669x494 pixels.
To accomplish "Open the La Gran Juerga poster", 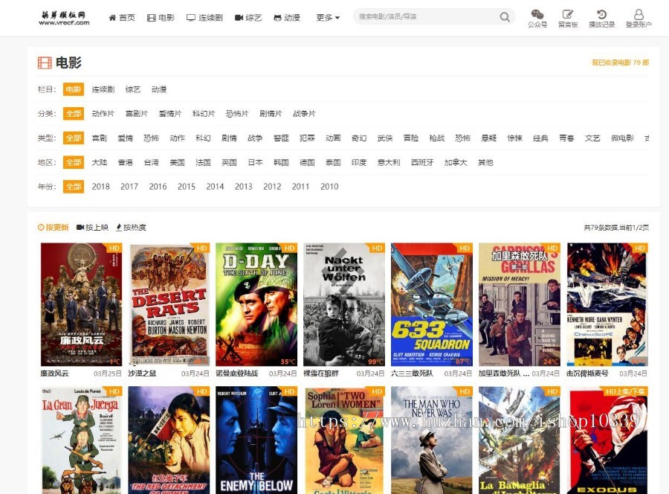I will pyautogui.click(x=81, y=440).
